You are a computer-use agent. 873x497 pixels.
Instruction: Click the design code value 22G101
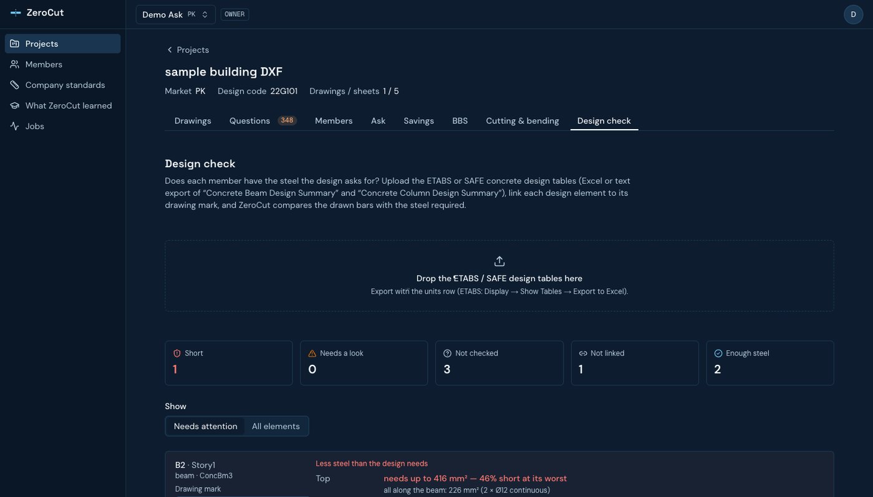(x=284, y=91)
